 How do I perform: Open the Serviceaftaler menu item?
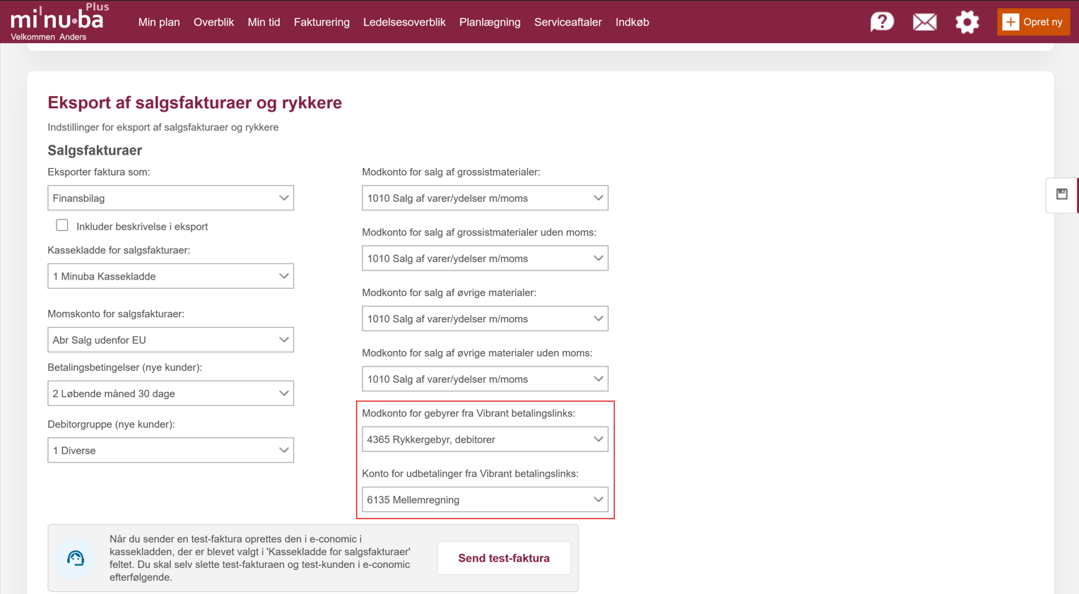point(567,22)
